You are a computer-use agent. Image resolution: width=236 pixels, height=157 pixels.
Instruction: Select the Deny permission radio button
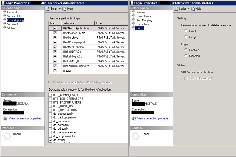[186, 37]
